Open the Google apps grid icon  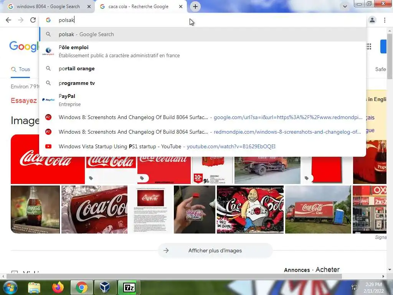click(x=369, y=46)
